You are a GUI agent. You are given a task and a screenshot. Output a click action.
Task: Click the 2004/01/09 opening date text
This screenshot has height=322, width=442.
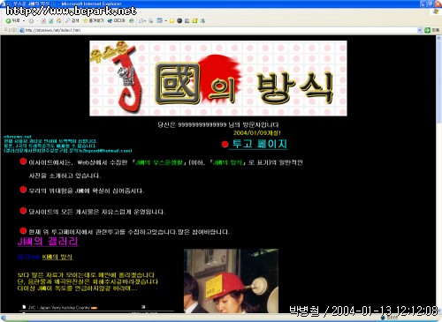[x=257, y=133]
